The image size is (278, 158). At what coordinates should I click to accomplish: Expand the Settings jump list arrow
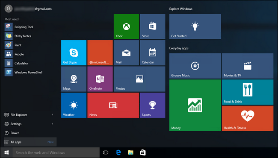(x=52, y=124)
